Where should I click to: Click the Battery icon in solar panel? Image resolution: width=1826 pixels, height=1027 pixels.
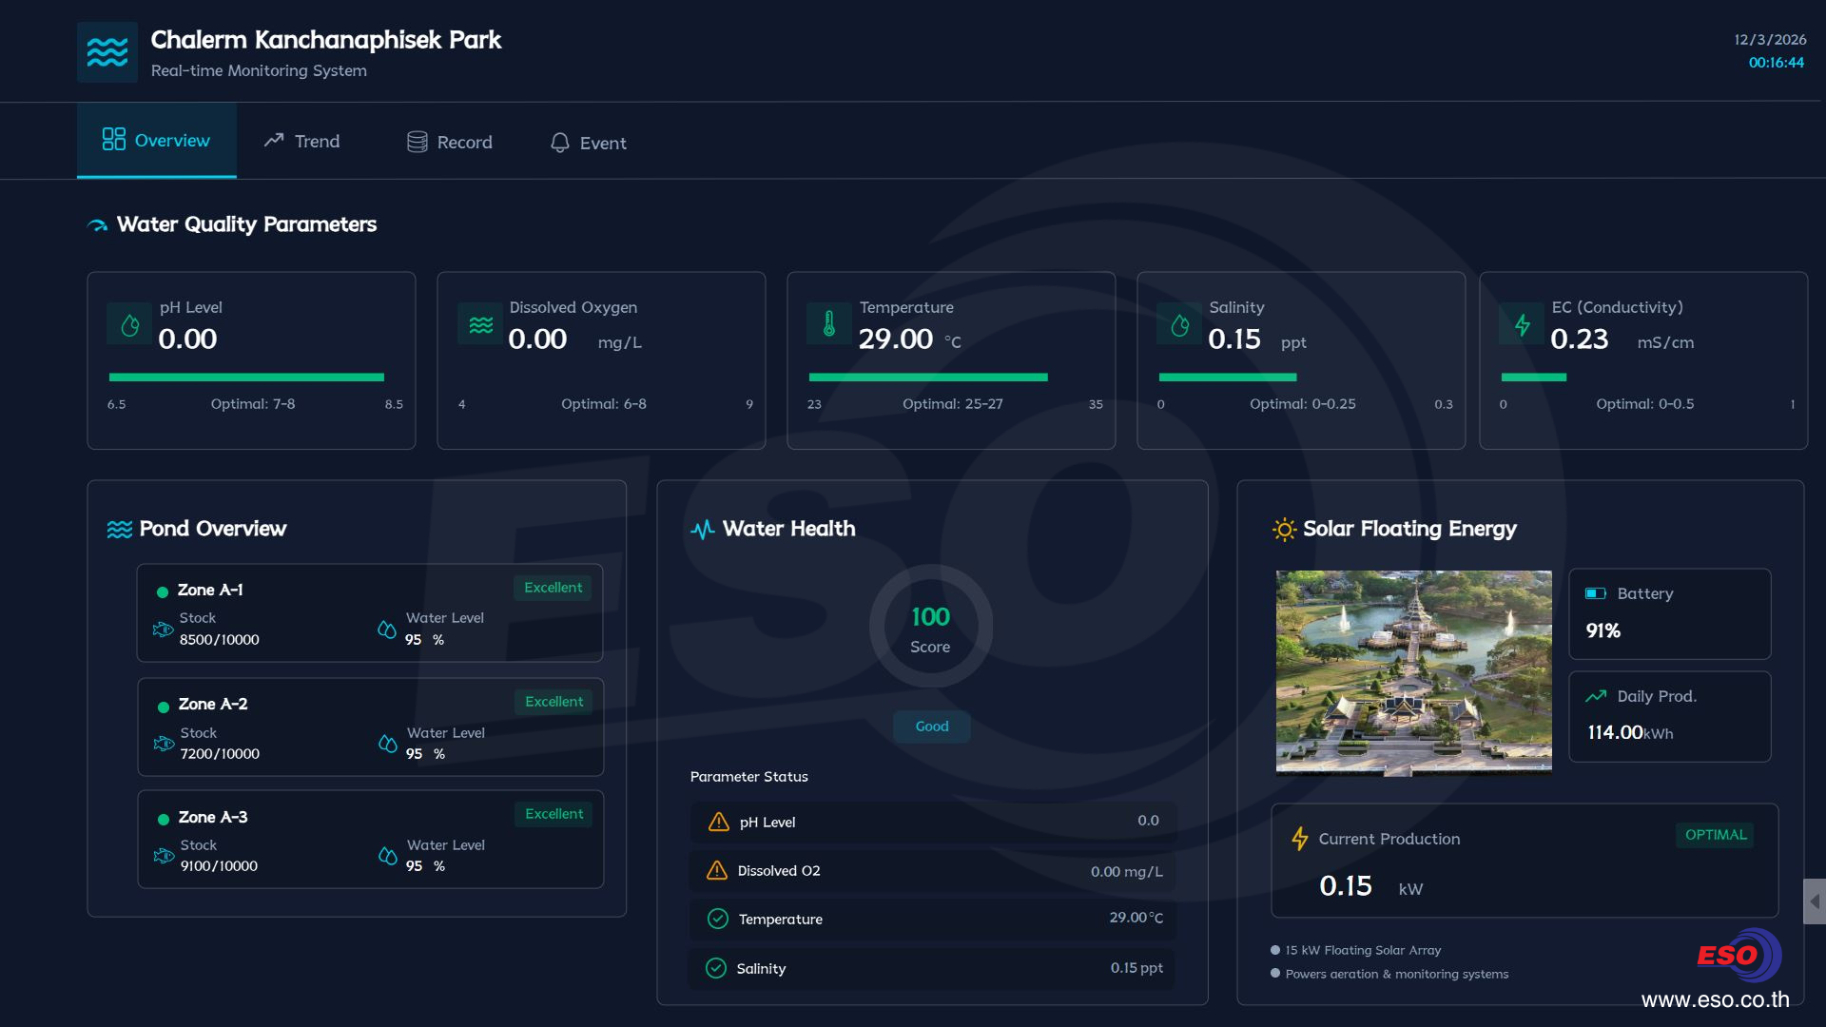[x=1595, y=593]
